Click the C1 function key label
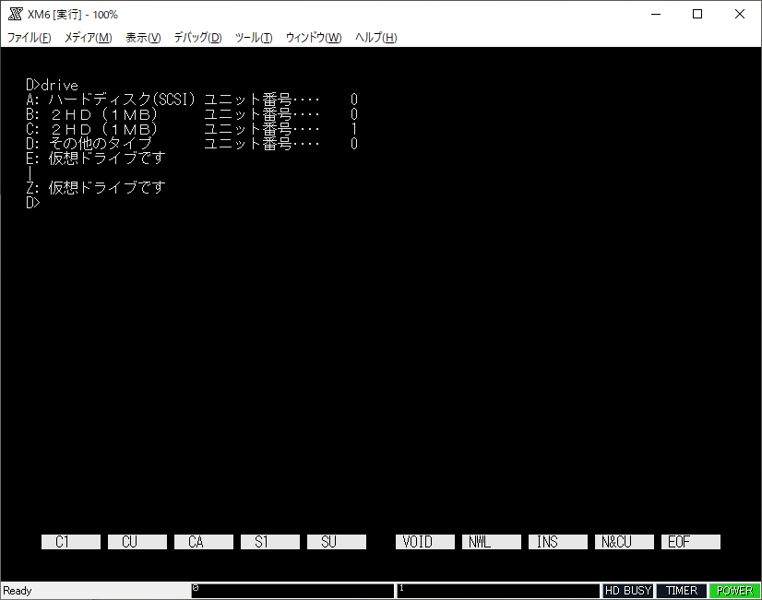Image resolution: width=762 pixels, height=600 pixels. point(71,542)
